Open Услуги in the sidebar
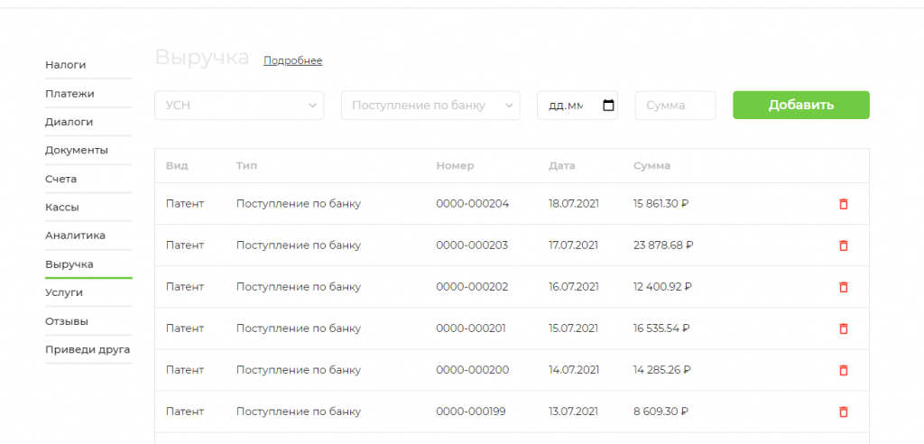 64,292
